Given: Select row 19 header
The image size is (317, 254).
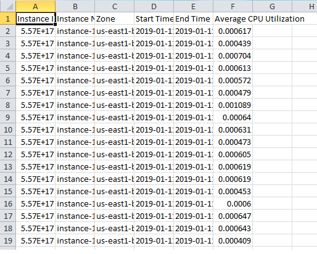Looking at the screenshot, I should 8,240.
